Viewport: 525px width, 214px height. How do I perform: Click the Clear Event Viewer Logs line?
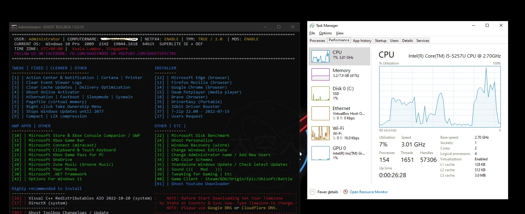point(47,82)
